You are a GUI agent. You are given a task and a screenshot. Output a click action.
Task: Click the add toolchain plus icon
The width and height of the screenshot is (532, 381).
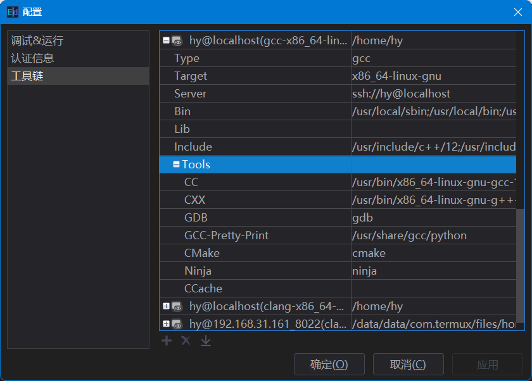(x=167, y=341)
